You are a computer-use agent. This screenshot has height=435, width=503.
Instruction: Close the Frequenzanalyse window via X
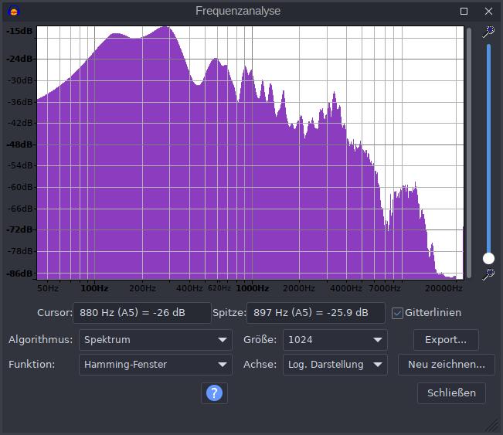(488, 12)
